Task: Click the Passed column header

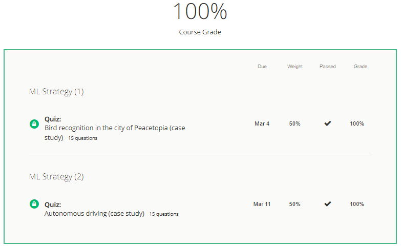Action: click(x=328, y=67)
